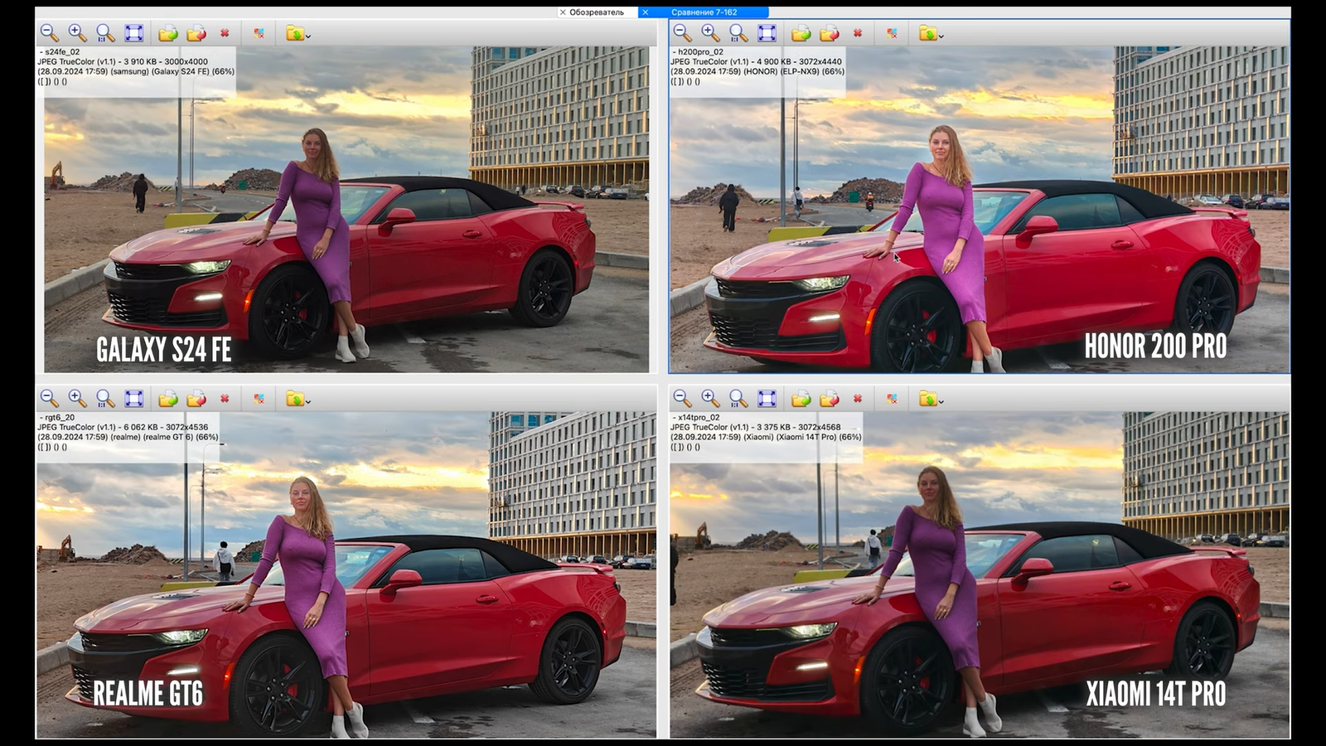The image size is (1326, 746).
Task: Delete the h200pro_02 image with red X
Action: (858, 33)
